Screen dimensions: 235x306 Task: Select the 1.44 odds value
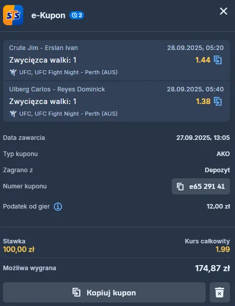coord(203,60)
